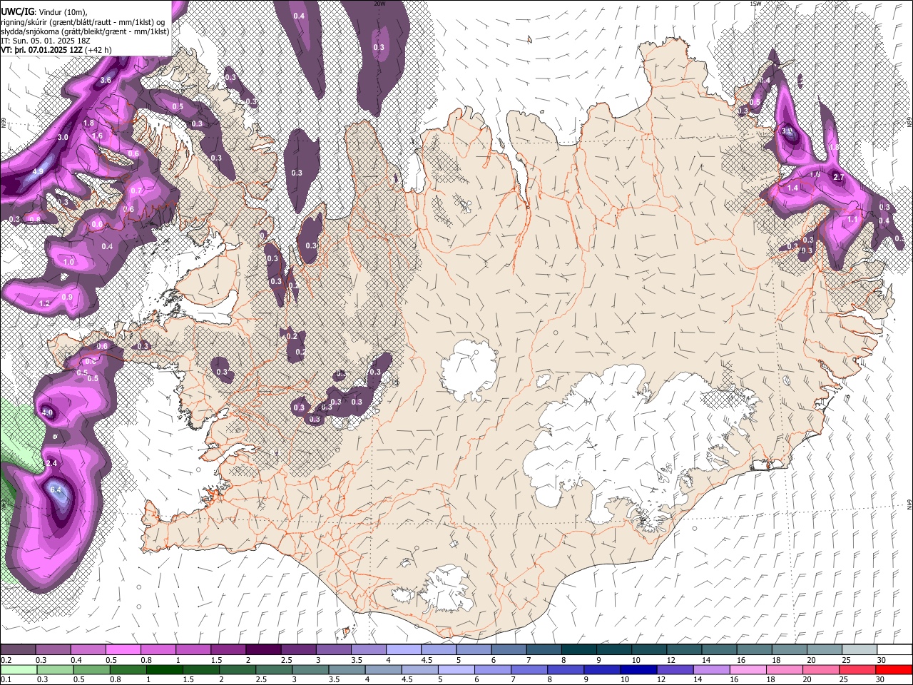Screen dimensions: 913x685
Task: Select the darkest purple swatch between 2 and 2.5 in the upper scale
Action: click(x=263, y=650)
